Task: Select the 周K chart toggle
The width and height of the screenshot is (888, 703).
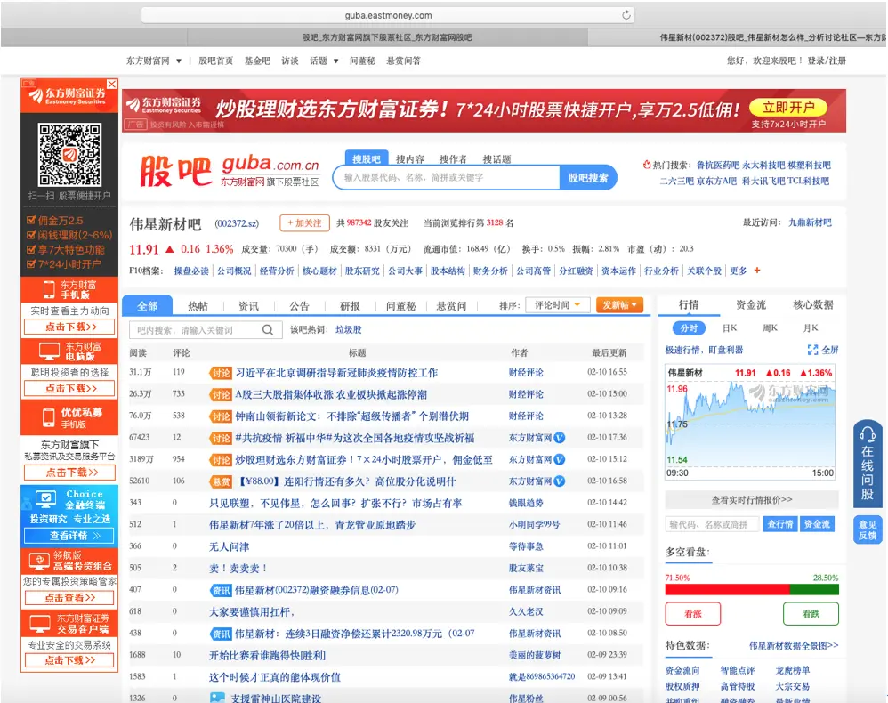Action: coord(770,328)
